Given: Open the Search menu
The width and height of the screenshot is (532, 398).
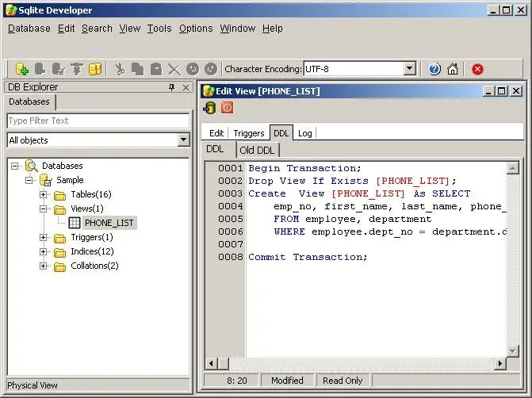Looking at the screenshot, I should [x=97, y=29].
